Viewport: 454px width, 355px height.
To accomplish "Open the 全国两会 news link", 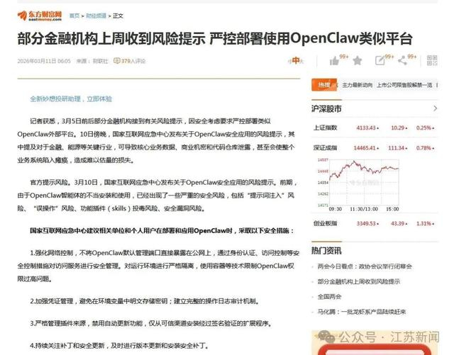I will tap(329, 297).
